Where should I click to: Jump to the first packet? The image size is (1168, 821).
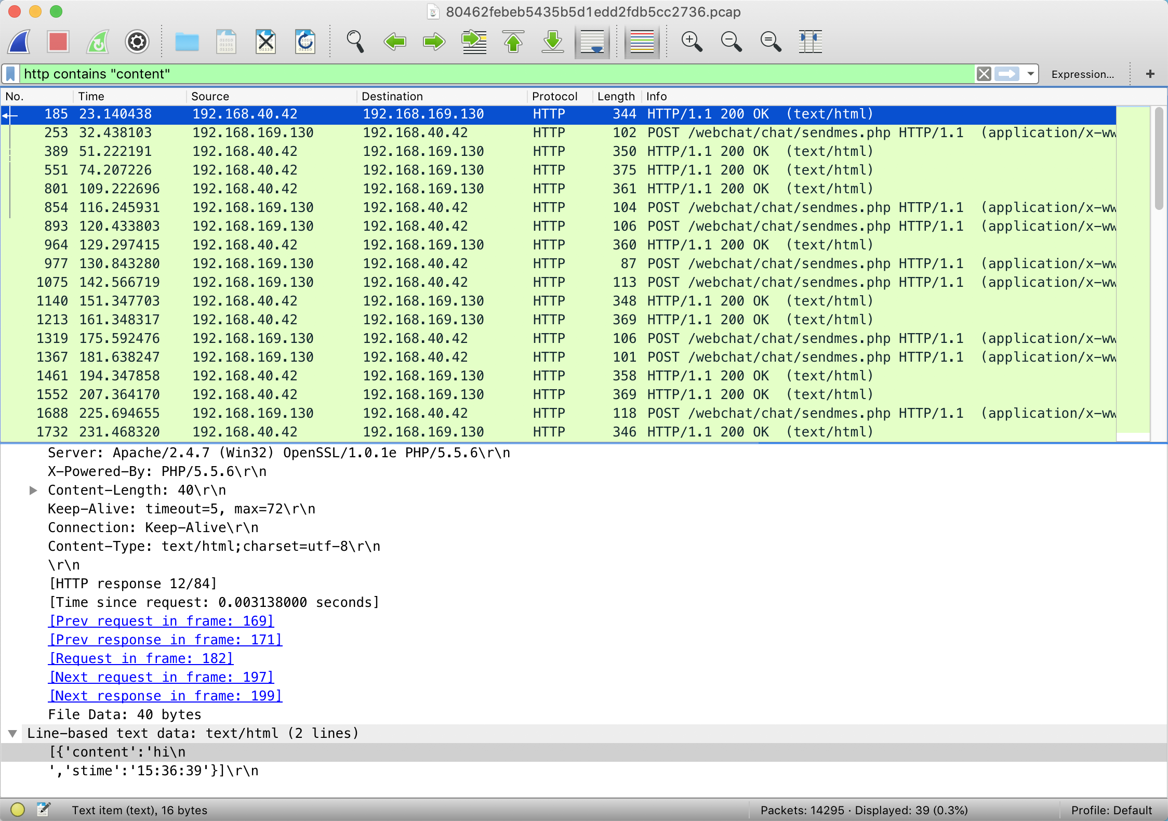[513, 42]
